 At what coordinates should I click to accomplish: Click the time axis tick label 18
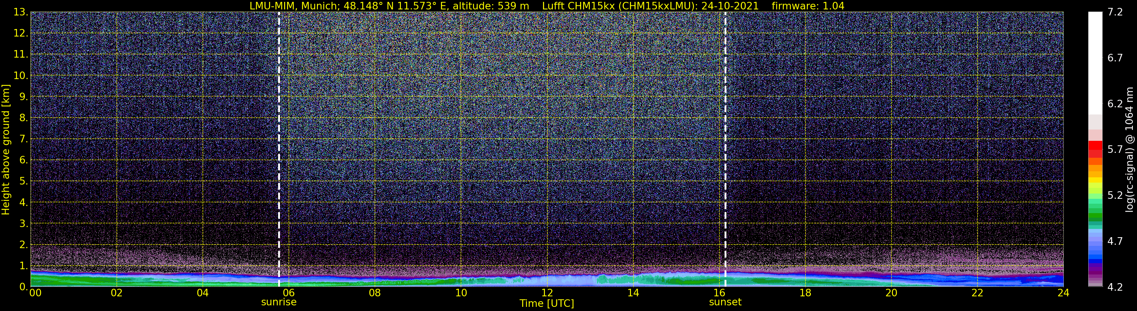805,293
